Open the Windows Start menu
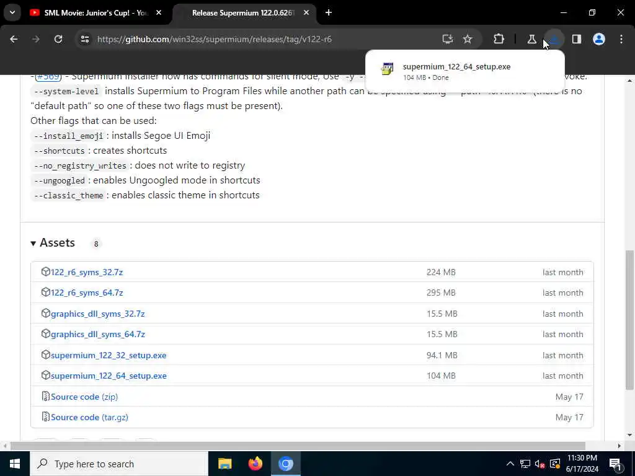The image size is (635, 476). click(15, 464)
